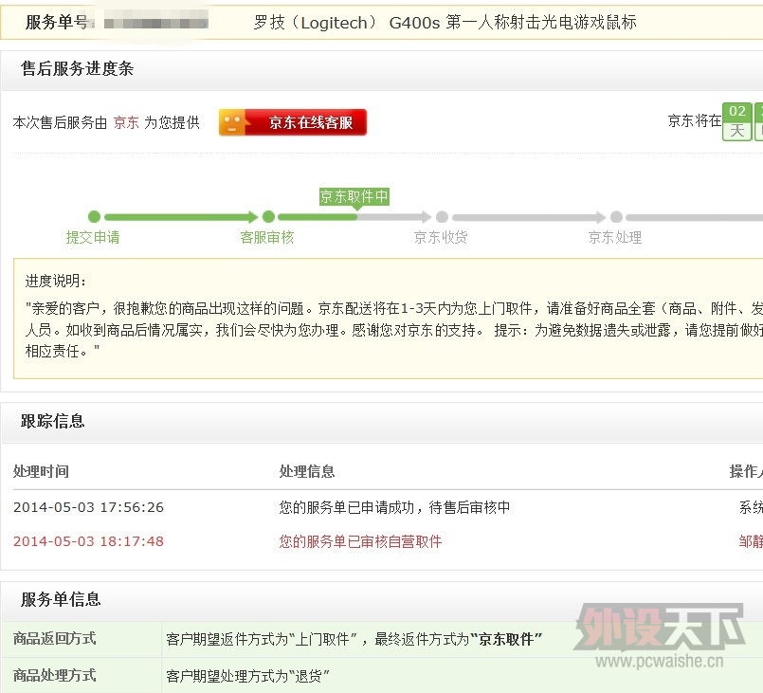Click the 客户期望处理方式为退货 text
This screenshot has width=763, height=693.
[248, 676]
